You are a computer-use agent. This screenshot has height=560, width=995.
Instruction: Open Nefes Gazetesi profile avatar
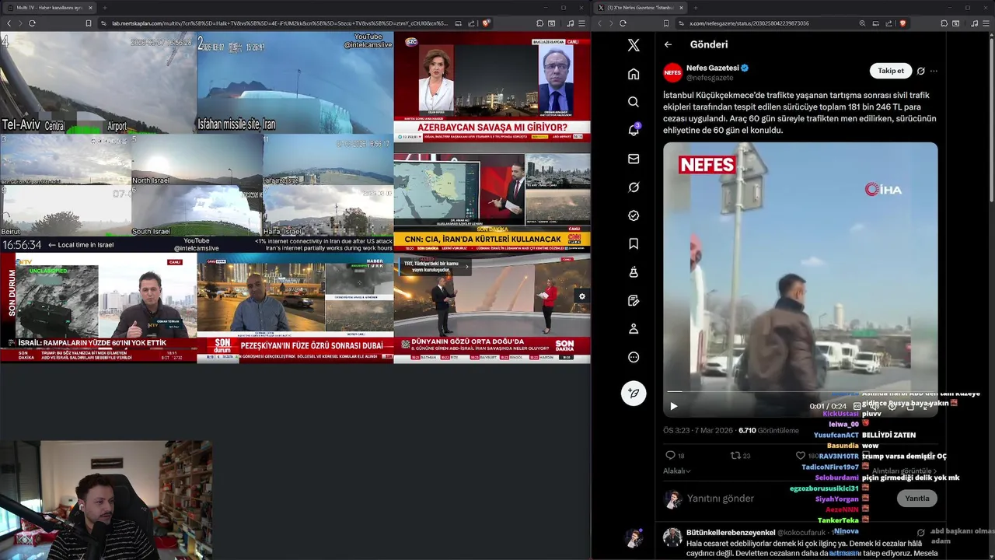point(672,72)
